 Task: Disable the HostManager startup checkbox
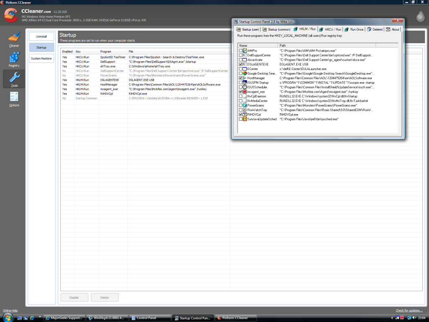[x=240, y=78]
